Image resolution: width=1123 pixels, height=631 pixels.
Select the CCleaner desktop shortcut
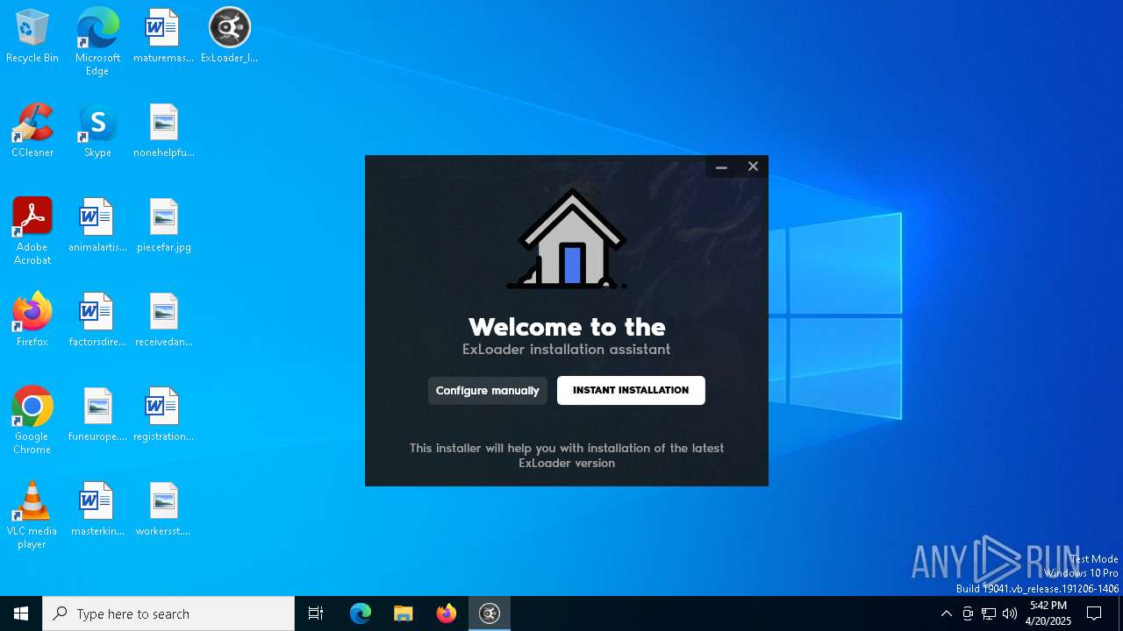(32, 131)
